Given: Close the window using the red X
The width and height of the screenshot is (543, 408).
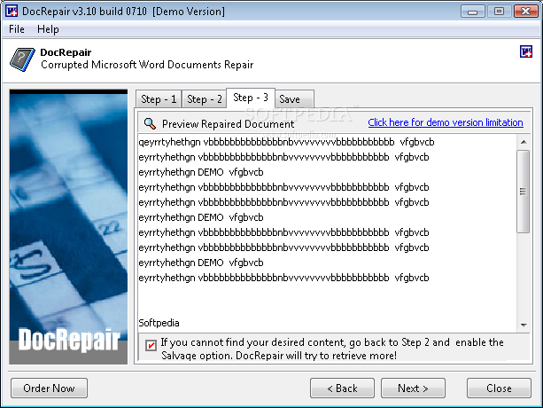Looking at the screenshot, I should click(x=525, y=12).
